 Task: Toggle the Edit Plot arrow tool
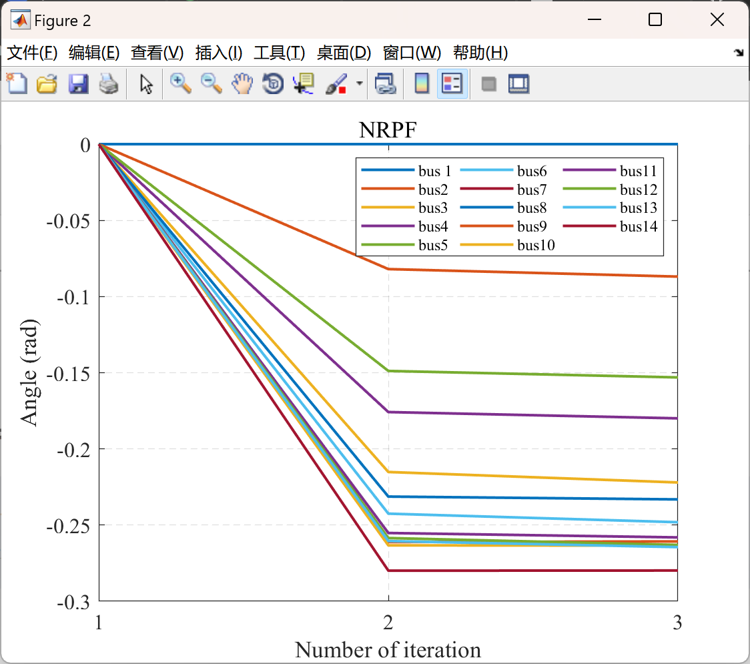point(145,83)
